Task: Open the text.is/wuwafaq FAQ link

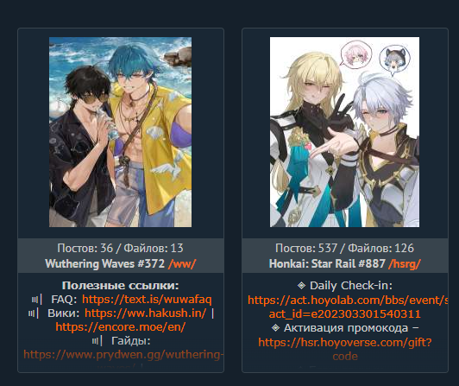Action: (x=147, y=300)
